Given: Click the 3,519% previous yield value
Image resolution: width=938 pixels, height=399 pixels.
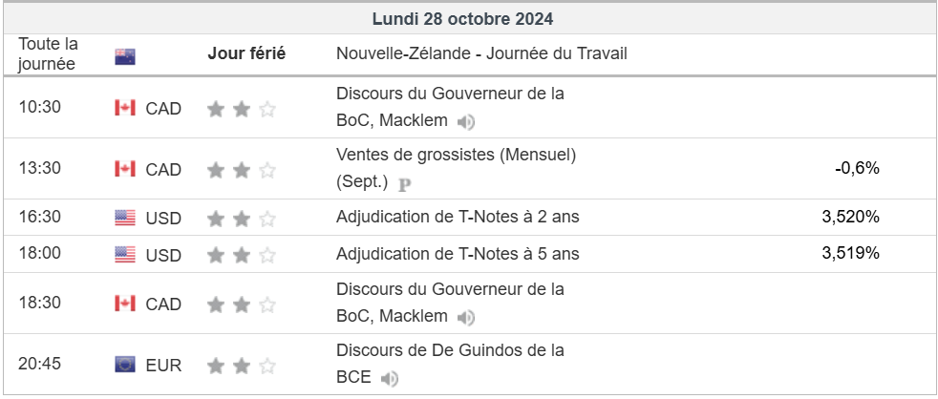Looking at the screenshot, I should click(851, 254).
